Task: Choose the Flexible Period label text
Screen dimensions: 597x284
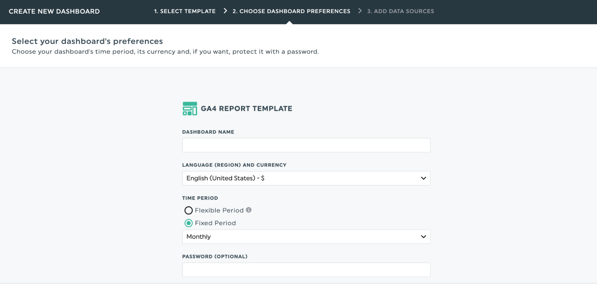Action: point(219,210)
